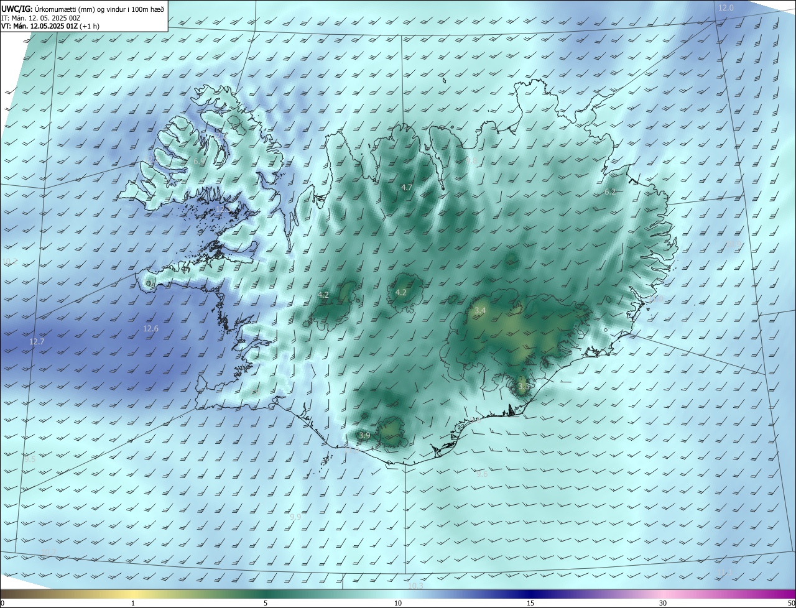Image resolution: width=796 pixels, height=608 pixels.
Task: Click the 3.4 value on the large glacier
Action: coord(480,310)
